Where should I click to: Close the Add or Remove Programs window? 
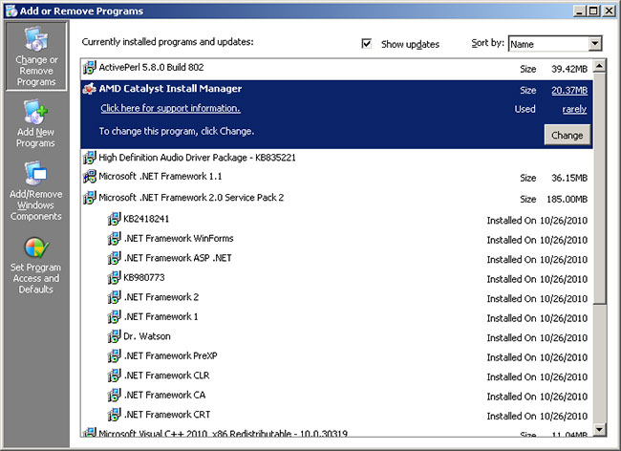coord(609,11)
